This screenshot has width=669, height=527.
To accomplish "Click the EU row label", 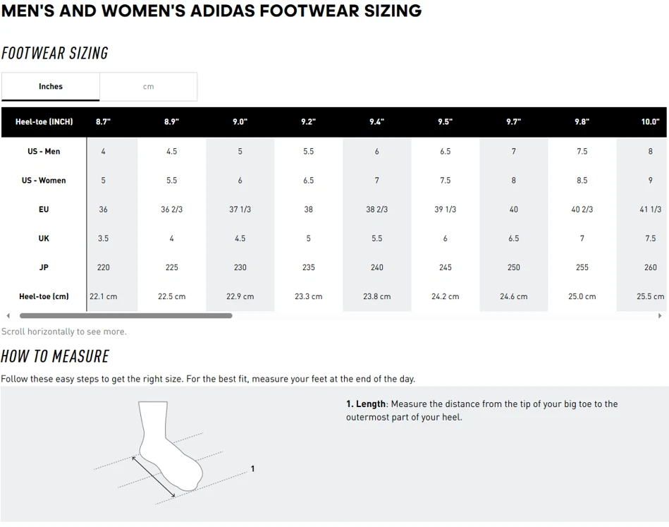I will [x=44, y=210].
